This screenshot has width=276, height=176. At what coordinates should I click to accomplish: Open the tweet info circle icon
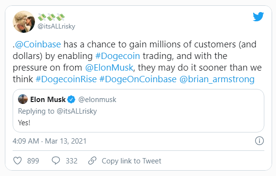[259, 141]
